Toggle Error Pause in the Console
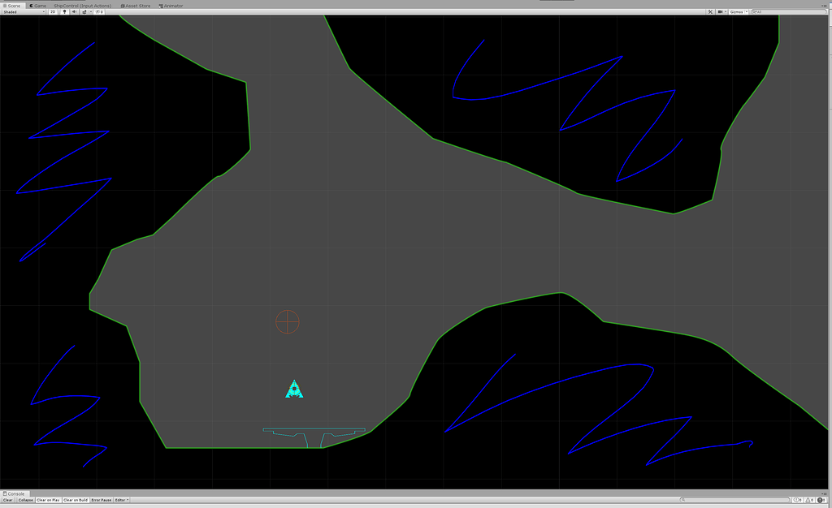Screen dimensions: 832x508 point(101,500)
